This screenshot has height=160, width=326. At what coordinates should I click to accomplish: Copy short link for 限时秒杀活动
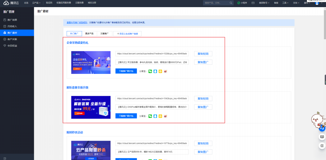point(203,143)
